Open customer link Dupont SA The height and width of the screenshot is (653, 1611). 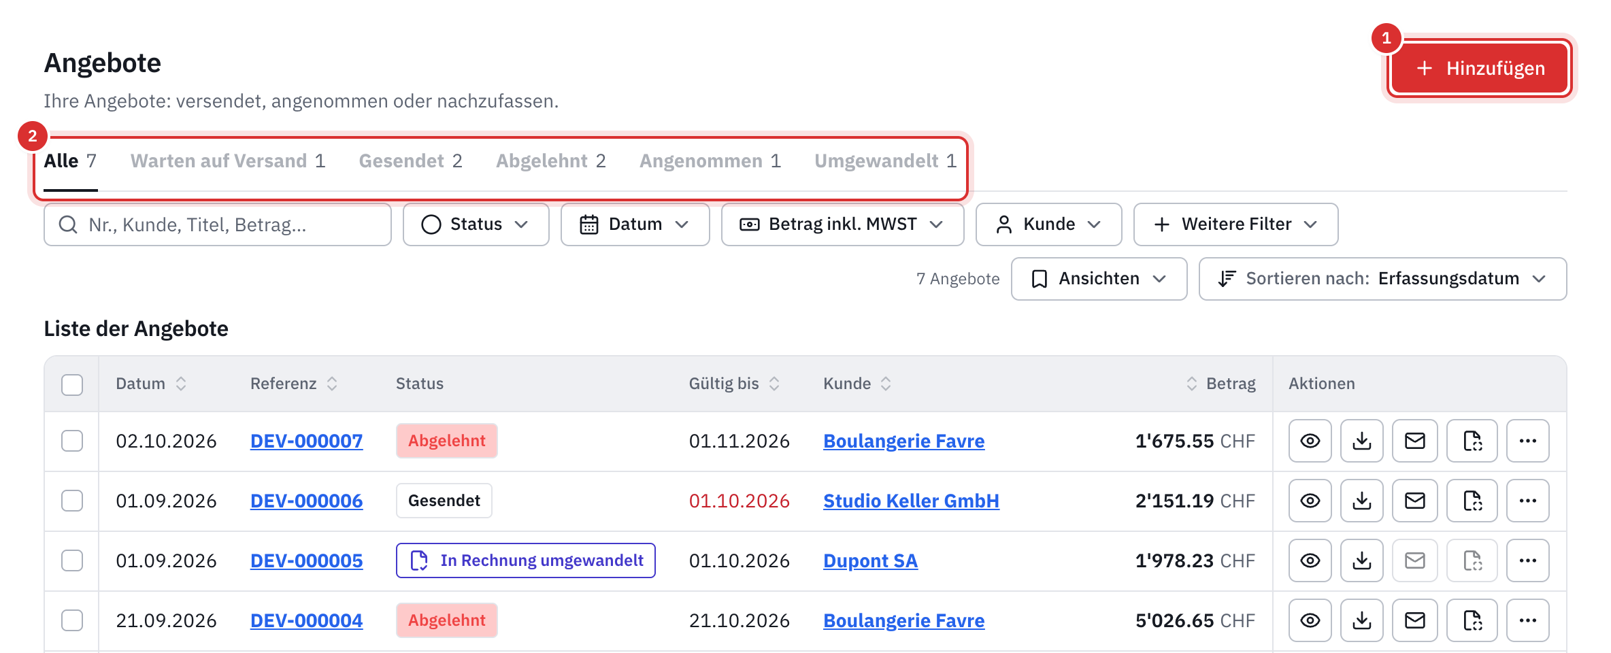point(870,561)
